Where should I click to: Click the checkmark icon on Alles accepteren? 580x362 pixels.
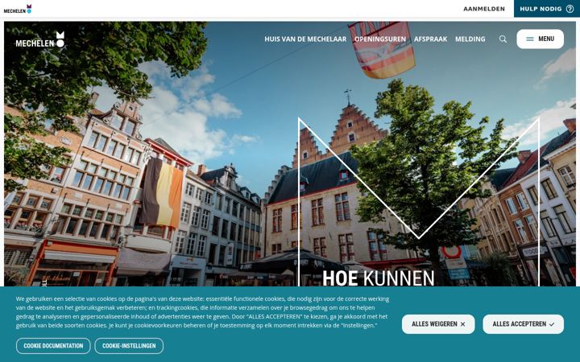(x=552, y=324)
